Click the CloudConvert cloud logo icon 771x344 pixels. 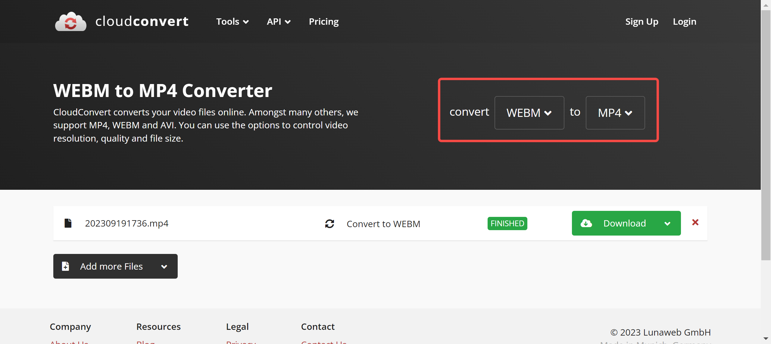point(71,22)
